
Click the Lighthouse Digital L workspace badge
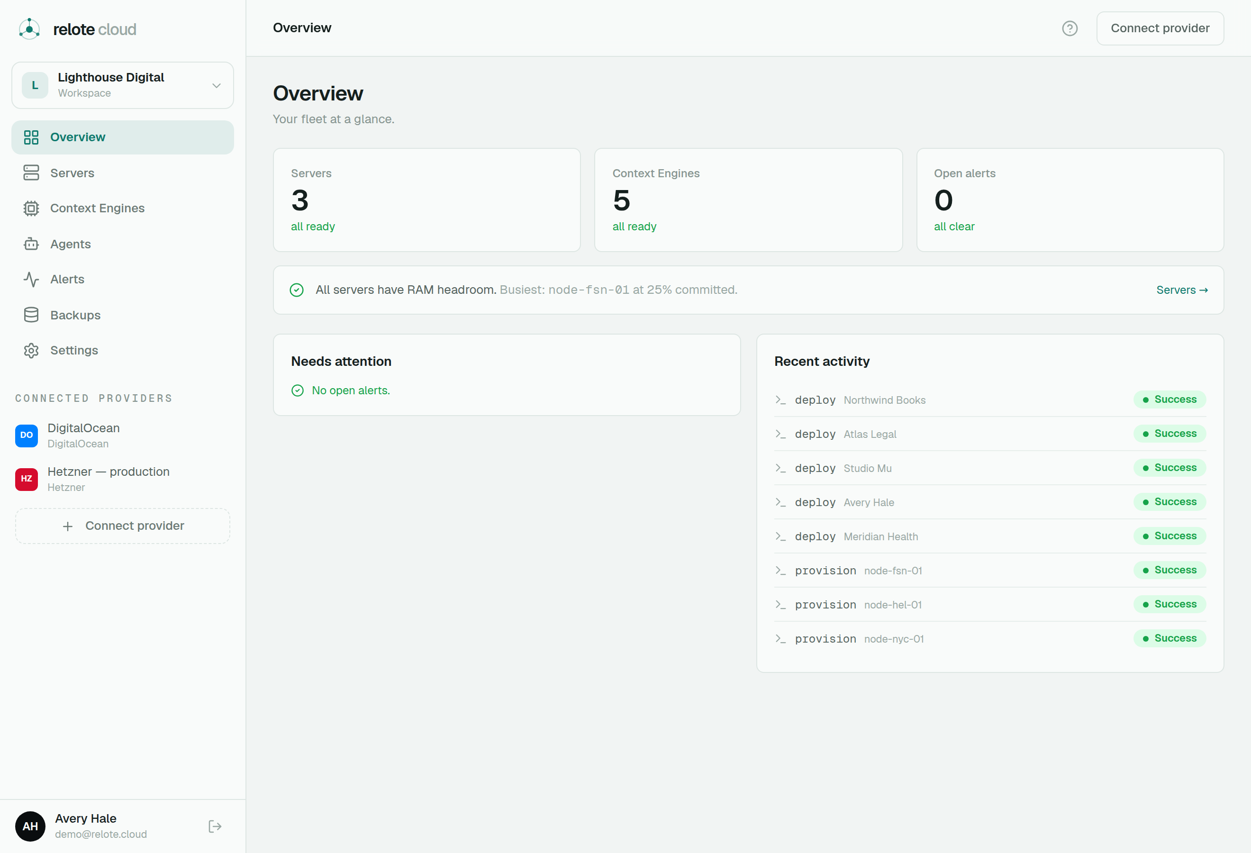coord(35,85)
